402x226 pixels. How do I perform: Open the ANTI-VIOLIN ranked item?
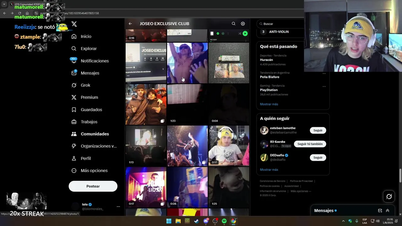pyautogui.click(x=279, y=32)
